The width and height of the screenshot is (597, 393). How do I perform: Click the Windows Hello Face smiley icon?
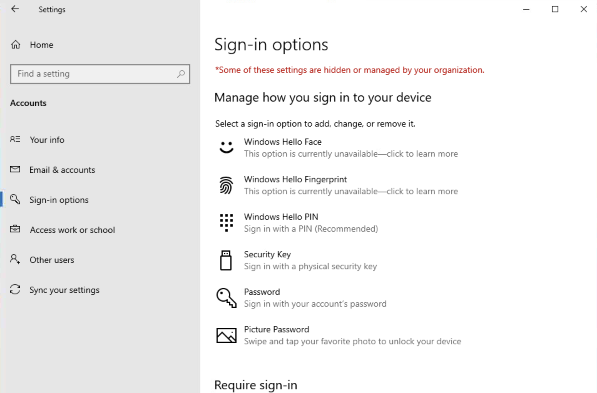[227, 147]
